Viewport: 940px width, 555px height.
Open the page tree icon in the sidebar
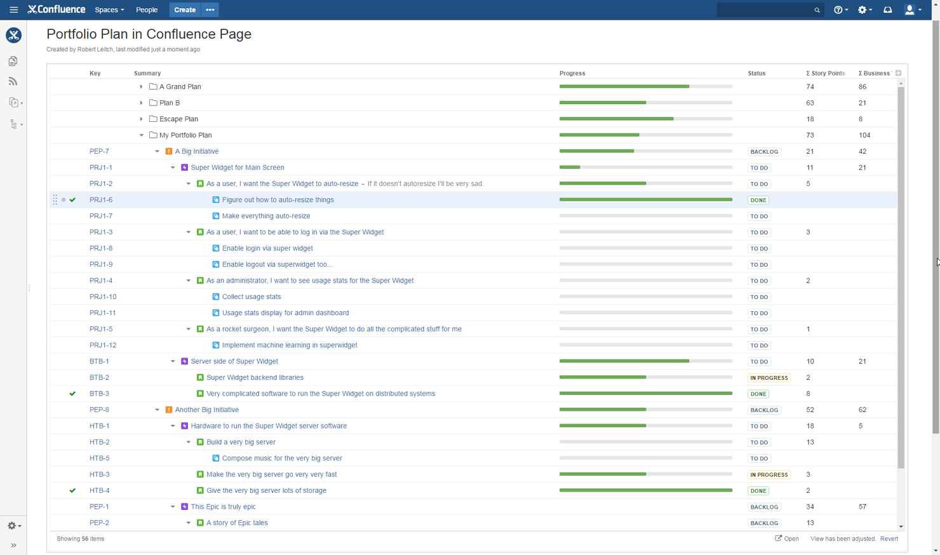tap(15, 124)
